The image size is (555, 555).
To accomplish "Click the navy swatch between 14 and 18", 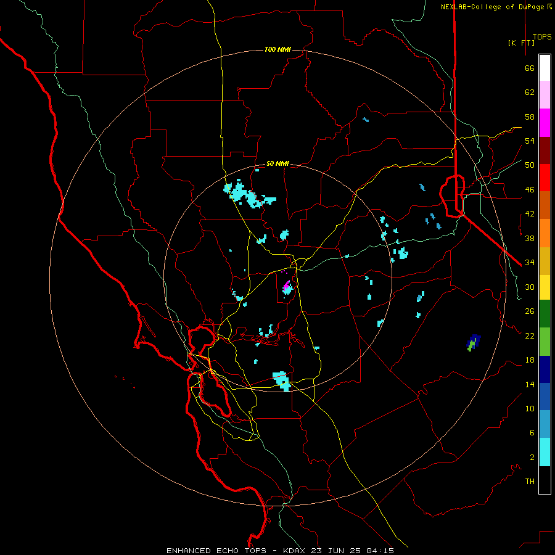I will (x=545, y=369).
